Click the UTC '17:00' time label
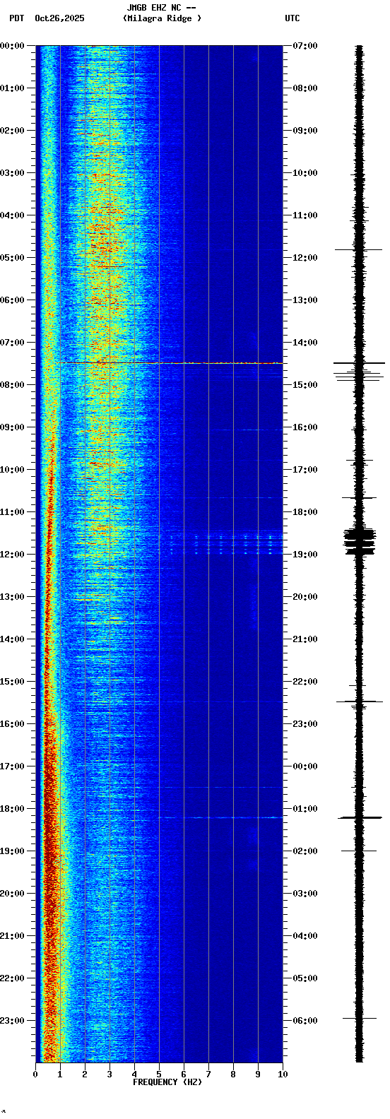This screenshot has width=390, height=1119. click(305, 470)
